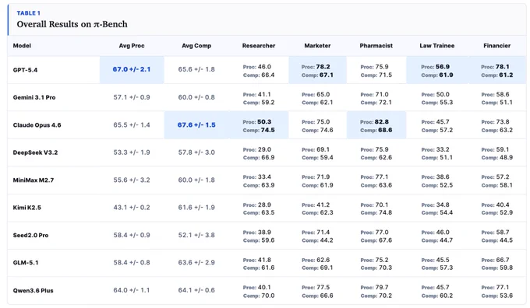Click Qwen3.6 Financier 'Proc: 77.1'
Image resolution: width=530 pixels, height=308 pixels.
495,288
